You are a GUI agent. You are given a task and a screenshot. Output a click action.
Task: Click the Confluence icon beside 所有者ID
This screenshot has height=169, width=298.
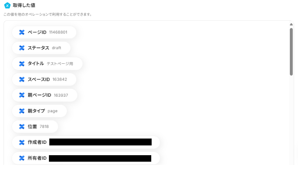tap(22, 158)
